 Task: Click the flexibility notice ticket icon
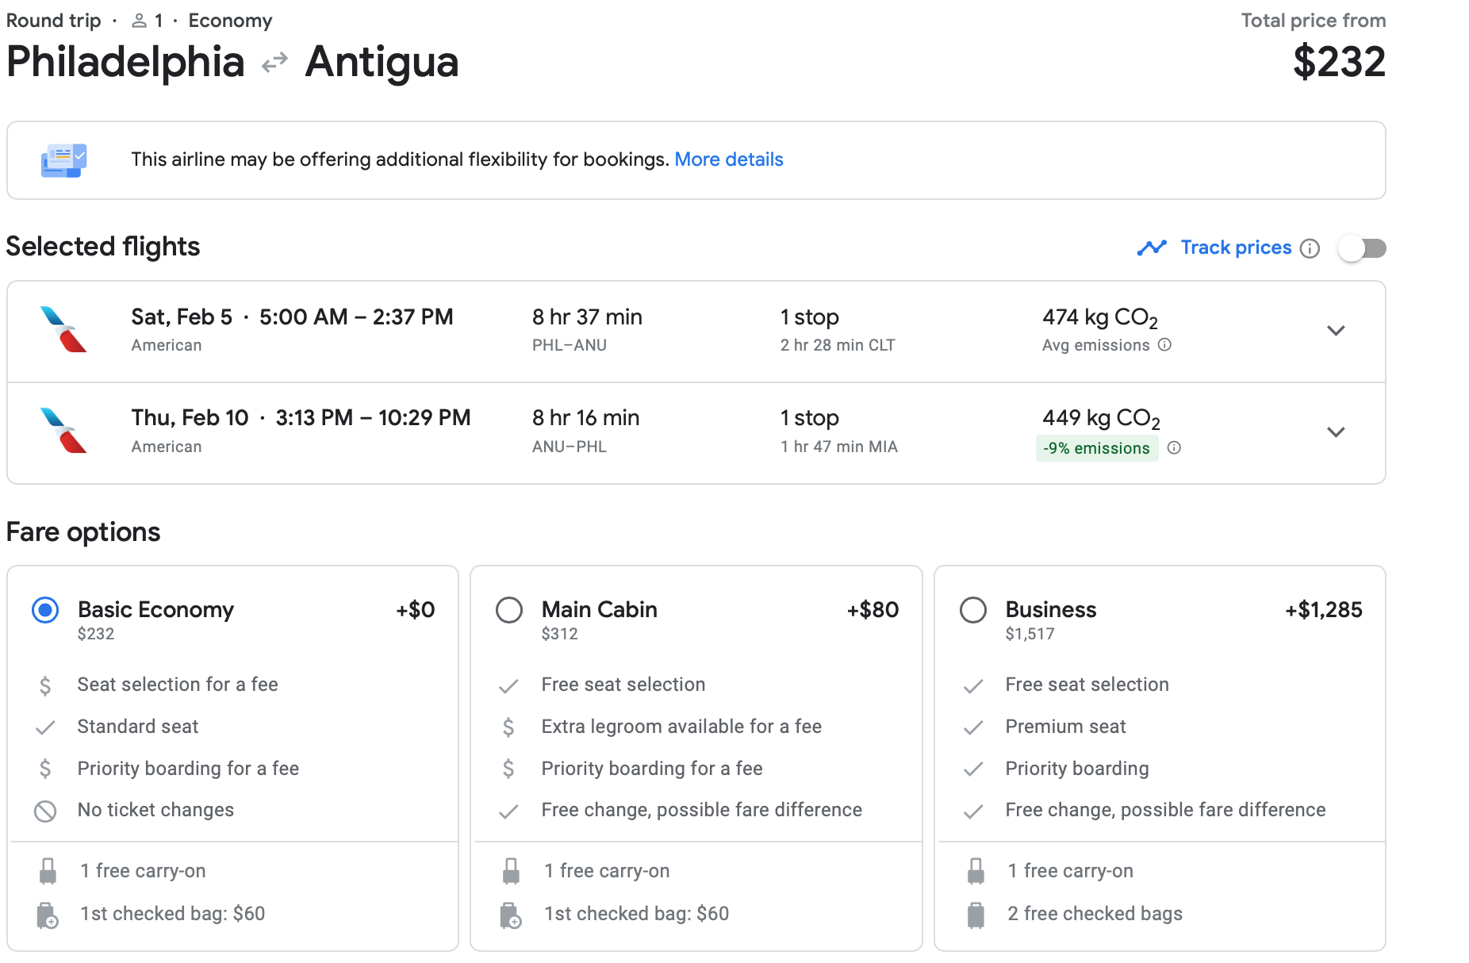click(x=63, y=160)
